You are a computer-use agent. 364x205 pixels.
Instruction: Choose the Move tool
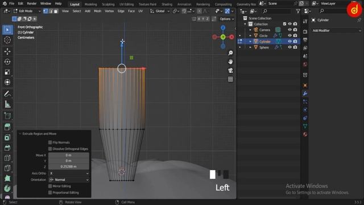(x=7, y=51)
